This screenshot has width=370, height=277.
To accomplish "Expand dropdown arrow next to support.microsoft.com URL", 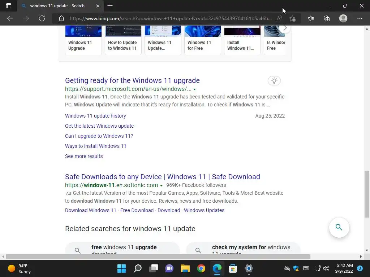I will point(195,89).
